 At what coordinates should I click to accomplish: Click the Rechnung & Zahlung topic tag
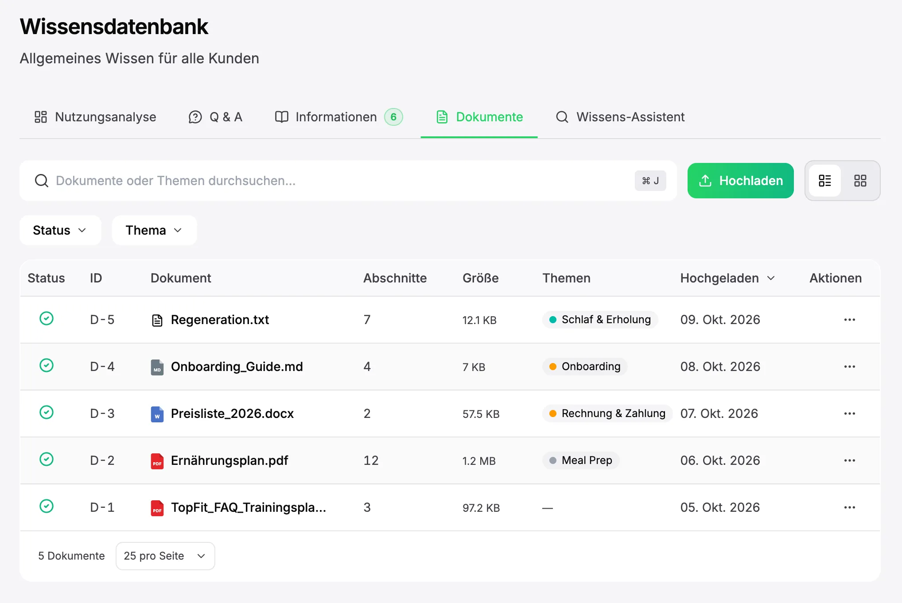pyautogui.click(x=607, y=414)
